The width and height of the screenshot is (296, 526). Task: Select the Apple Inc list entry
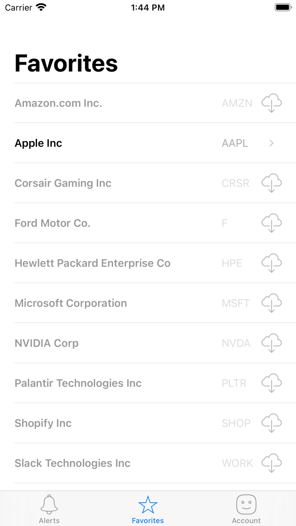point(127,143)
